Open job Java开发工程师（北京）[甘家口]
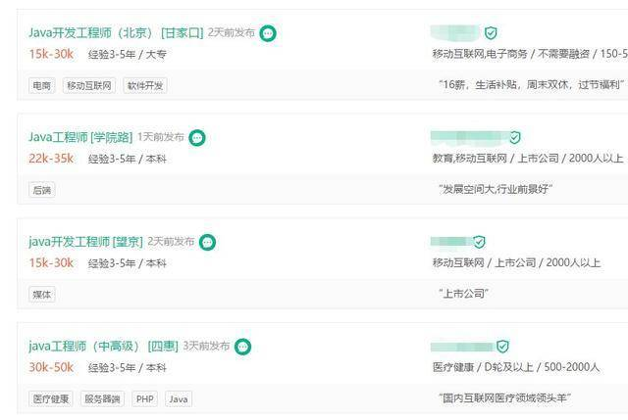Image resolution: width=628 pixels, height=420 pixels. [x=116, y=32]
